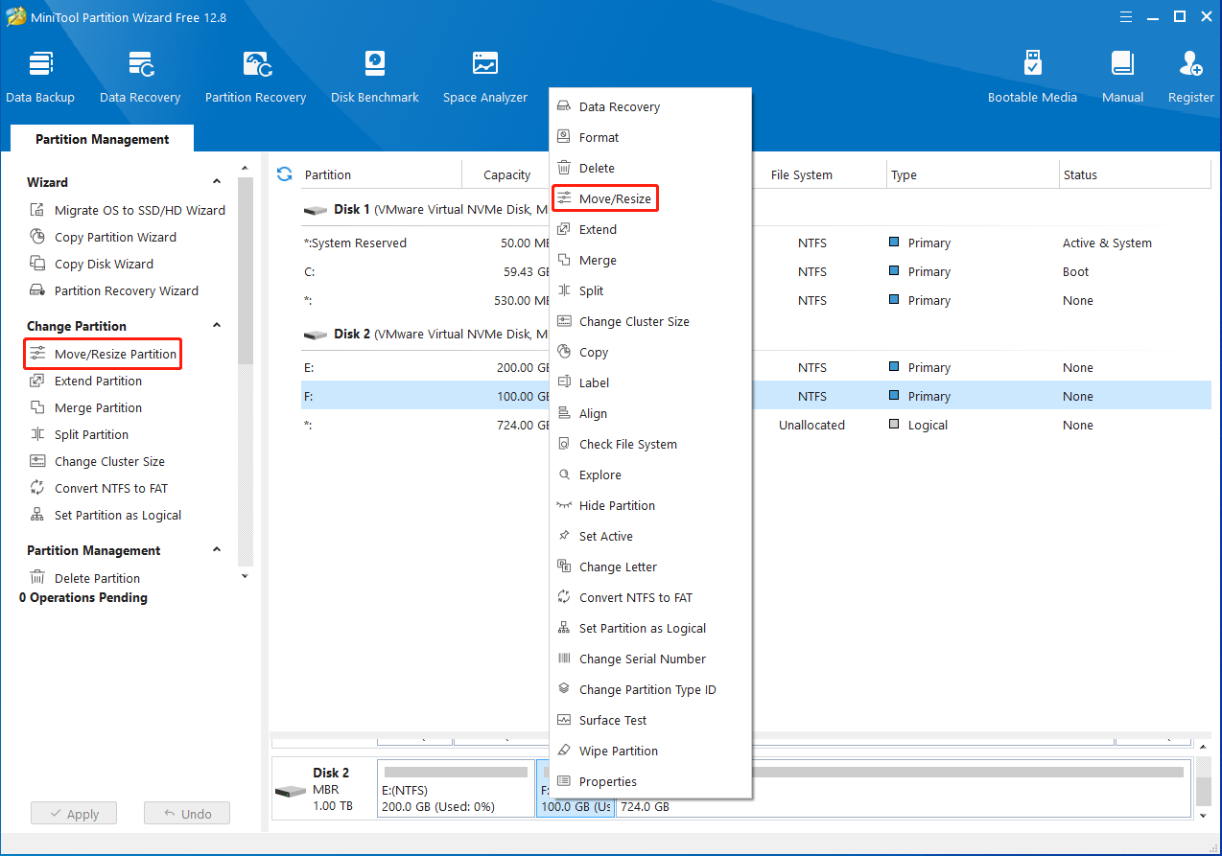The width and height of the screenshot is (1222, 856).
Task: Choose Hide Partition in context menu
Action: tap(650, 505)
